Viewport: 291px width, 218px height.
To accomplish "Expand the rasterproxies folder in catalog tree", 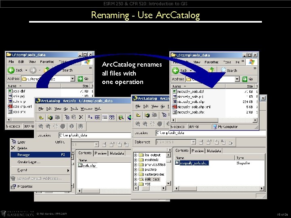I will (x=136, y=174).
